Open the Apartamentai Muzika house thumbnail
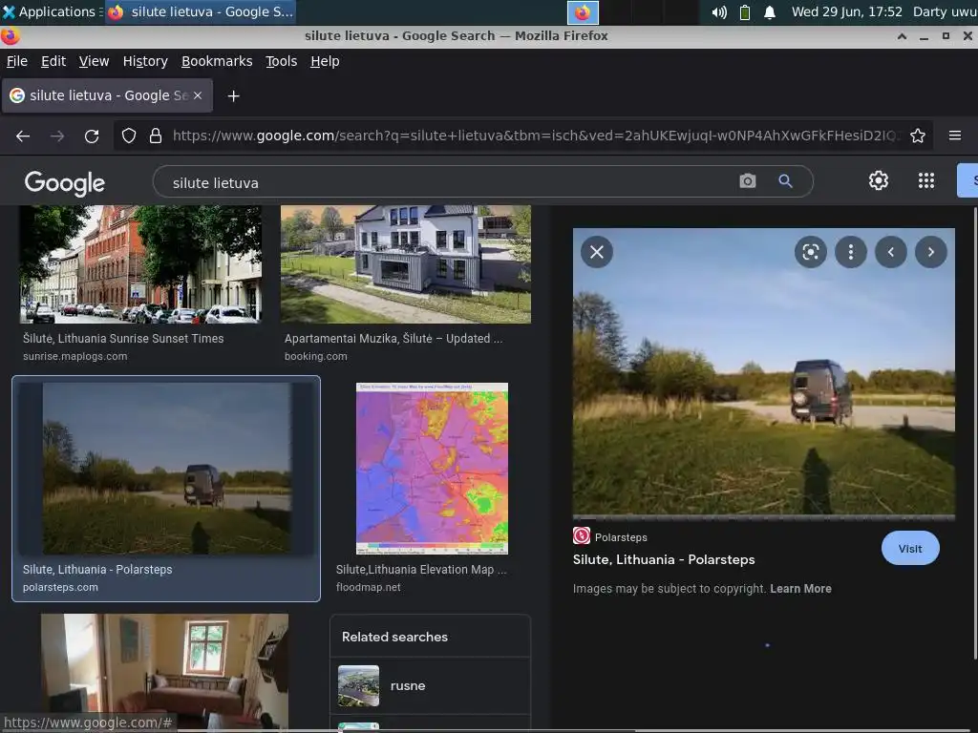 [x=405, y=264]
